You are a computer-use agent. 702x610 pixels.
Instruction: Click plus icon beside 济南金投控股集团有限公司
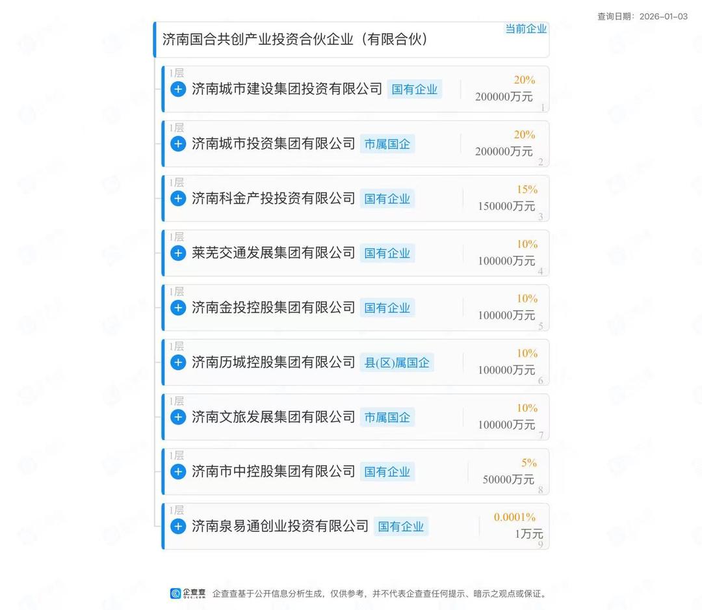coord(178,308)
